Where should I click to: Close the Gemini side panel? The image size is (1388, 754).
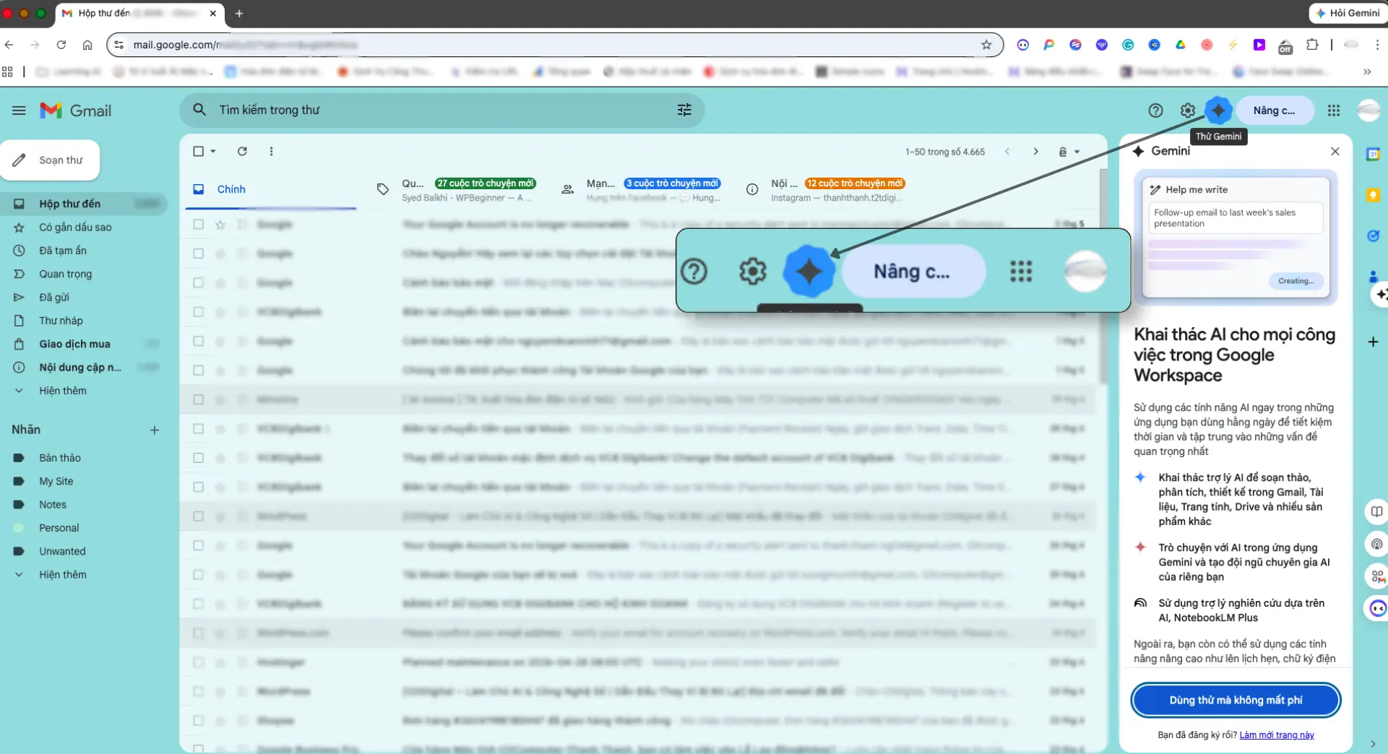pos(1335,151)
